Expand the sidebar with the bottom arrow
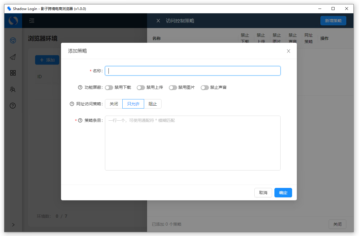The height and width of the screenshot is (236, 359). (x=13, y=225)
